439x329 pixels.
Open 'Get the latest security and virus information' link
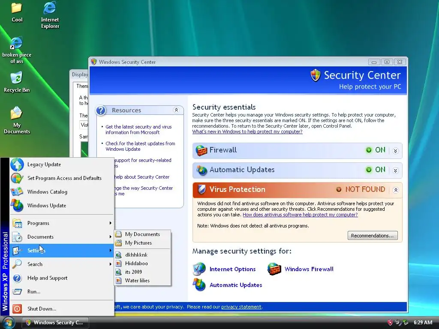click(x=138, y=129)
